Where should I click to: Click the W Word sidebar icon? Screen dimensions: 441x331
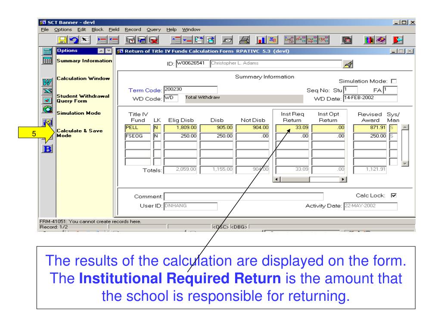47,82
